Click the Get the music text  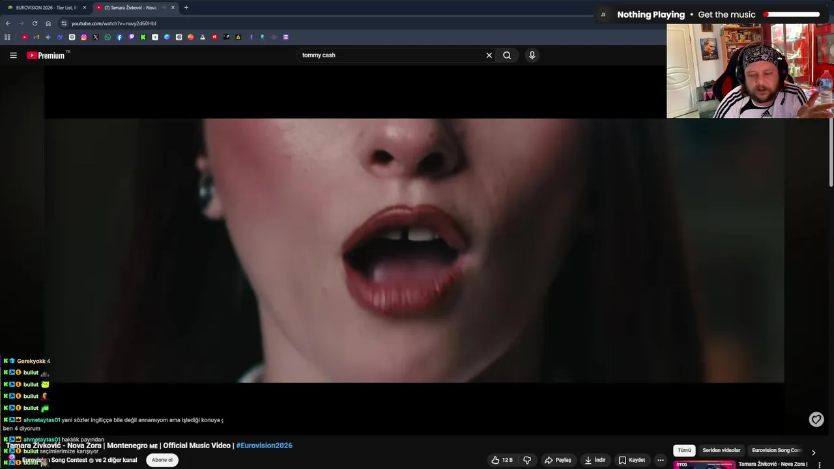(x=726, y=14)
